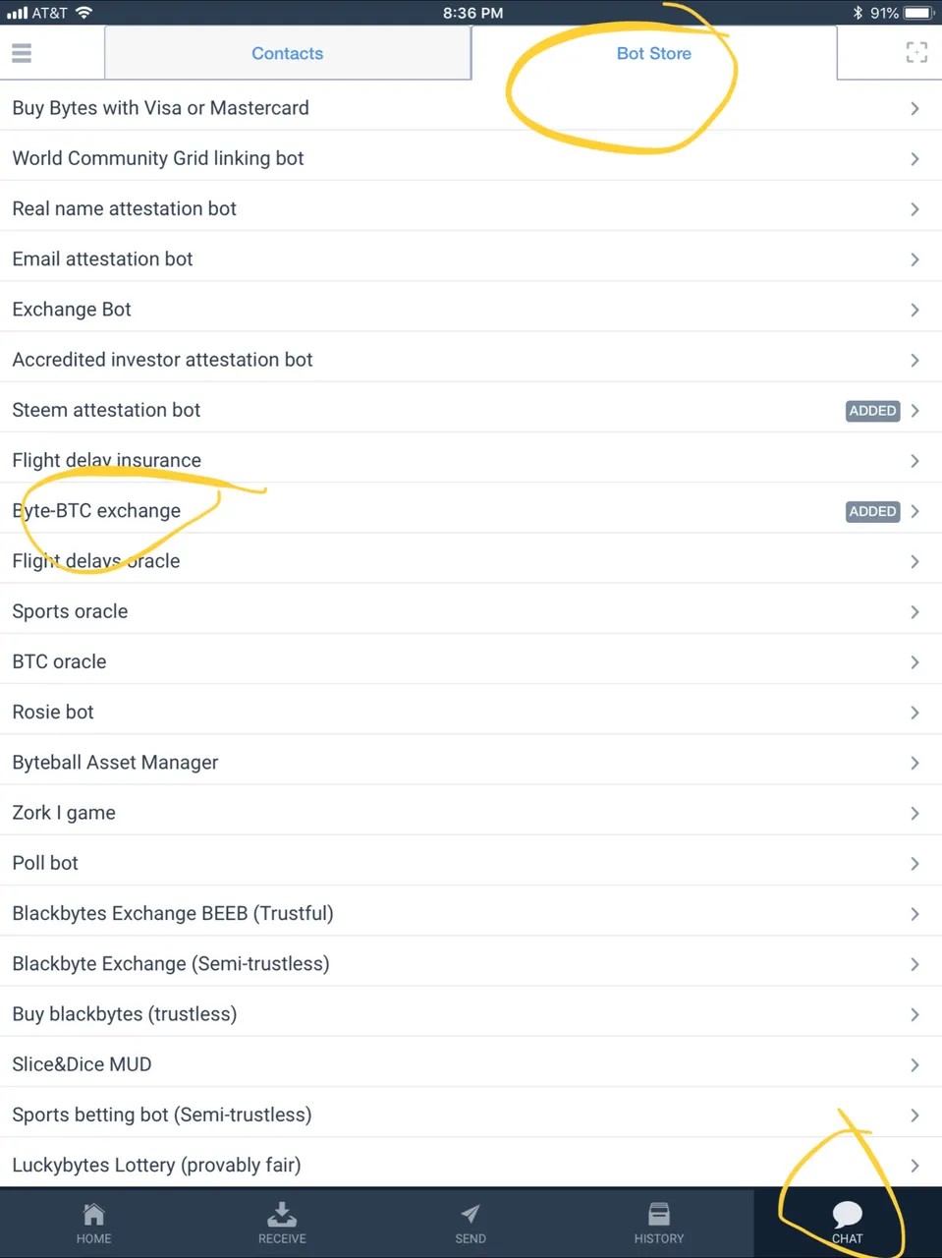The height and width of the screenshot is (1258, 942).
Task: Choose Slice&Dice MUD bot
Action: pos(471,1064)
